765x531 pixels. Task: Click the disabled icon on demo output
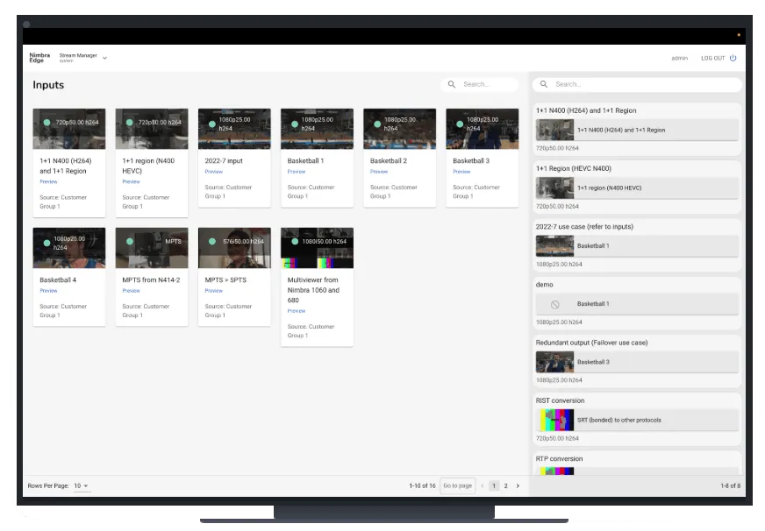(554, 304)
